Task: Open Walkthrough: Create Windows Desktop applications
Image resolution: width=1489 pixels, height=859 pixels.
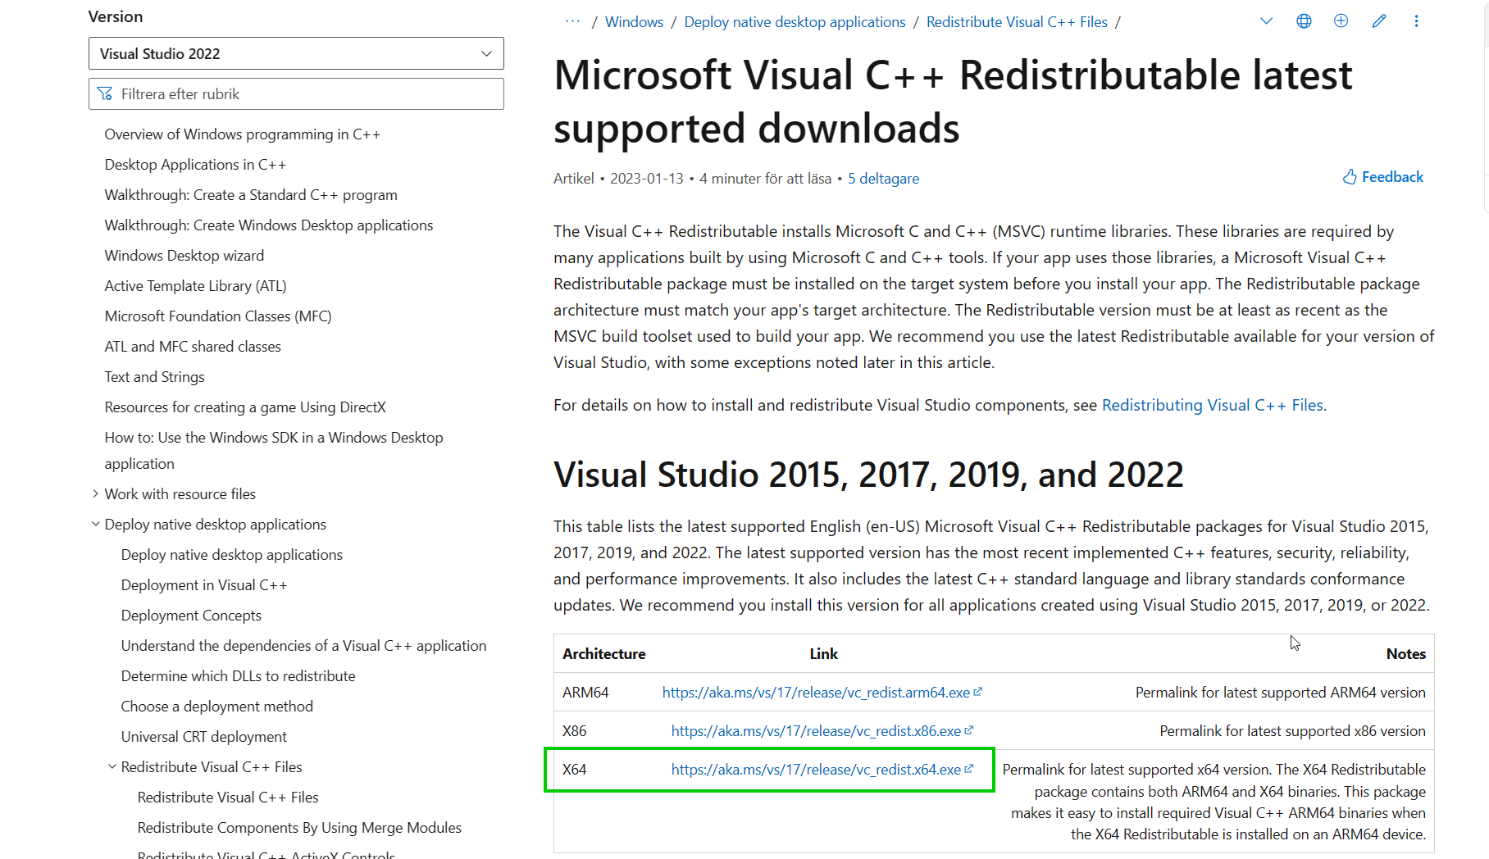Action: tap(269, 225)
